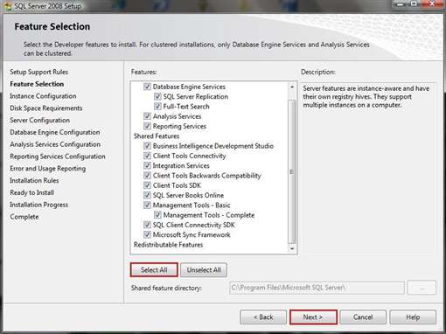
Task: Click the features list scroll down arrow
Action: point(292,249)
